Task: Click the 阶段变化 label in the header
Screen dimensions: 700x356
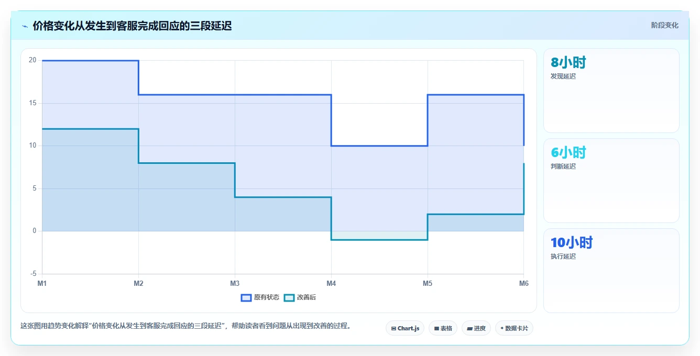Action: pos(664,25)
